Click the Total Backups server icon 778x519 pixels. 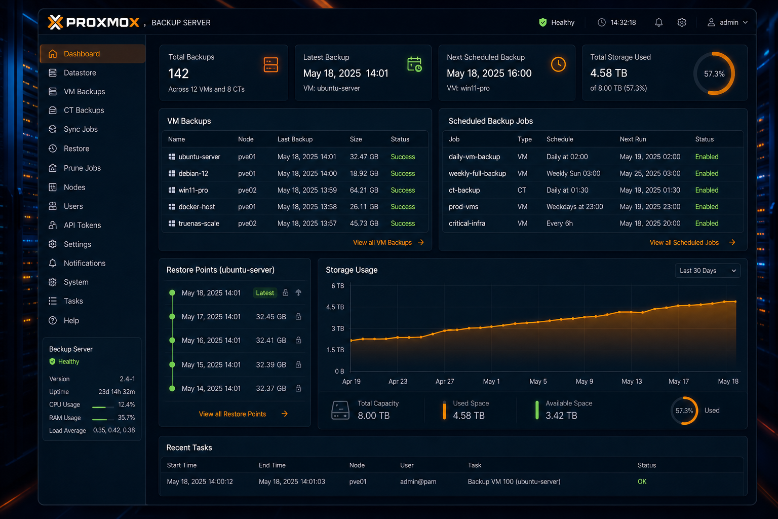point(271,65)
